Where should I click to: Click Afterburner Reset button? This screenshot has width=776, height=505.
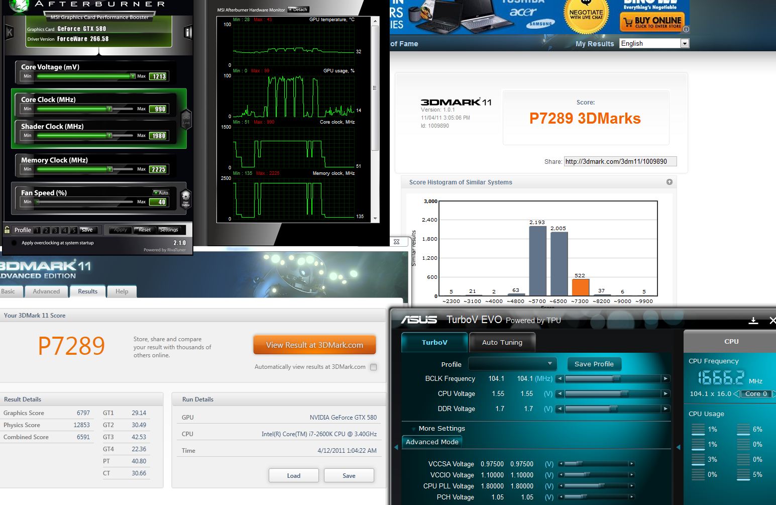click(145, 230)
